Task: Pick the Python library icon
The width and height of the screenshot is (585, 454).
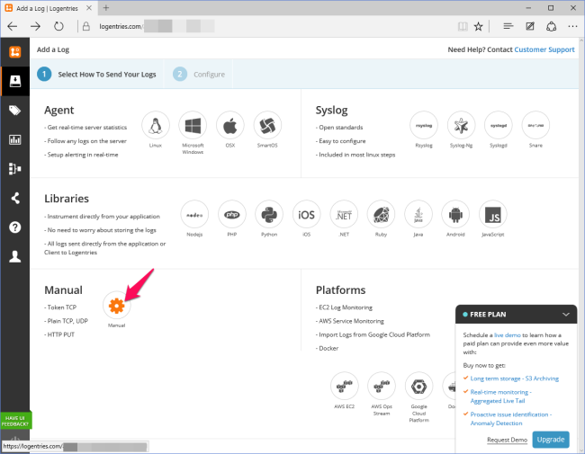Action: [269, 215]
